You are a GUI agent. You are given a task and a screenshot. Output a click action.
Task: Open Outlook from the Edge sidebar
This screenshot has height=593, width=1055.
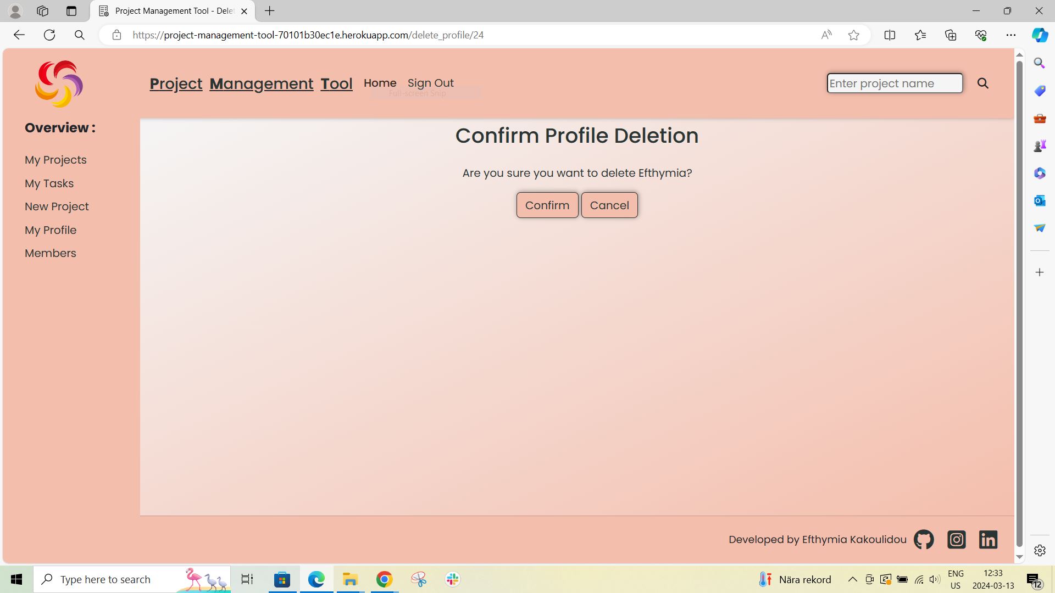1039,200
